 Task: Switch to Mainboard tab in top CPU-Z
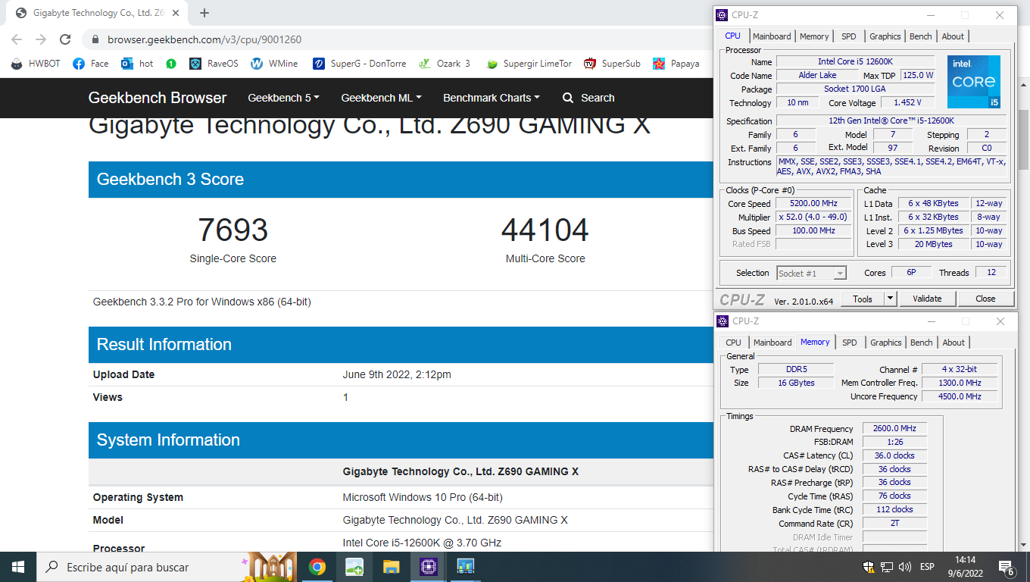tap(772, 36)
